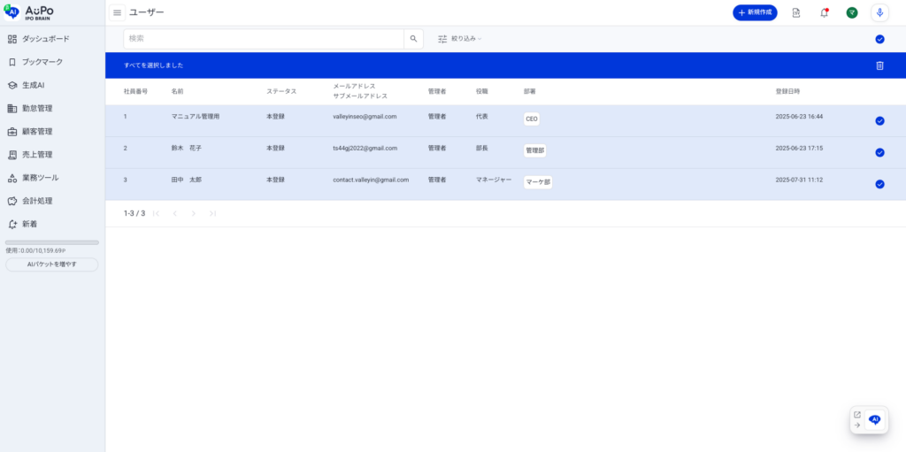Open the notification bell icon
Image resolution: width=906 pixels, height=452 pixels.
pyautogui.click(x=824, y=12)
